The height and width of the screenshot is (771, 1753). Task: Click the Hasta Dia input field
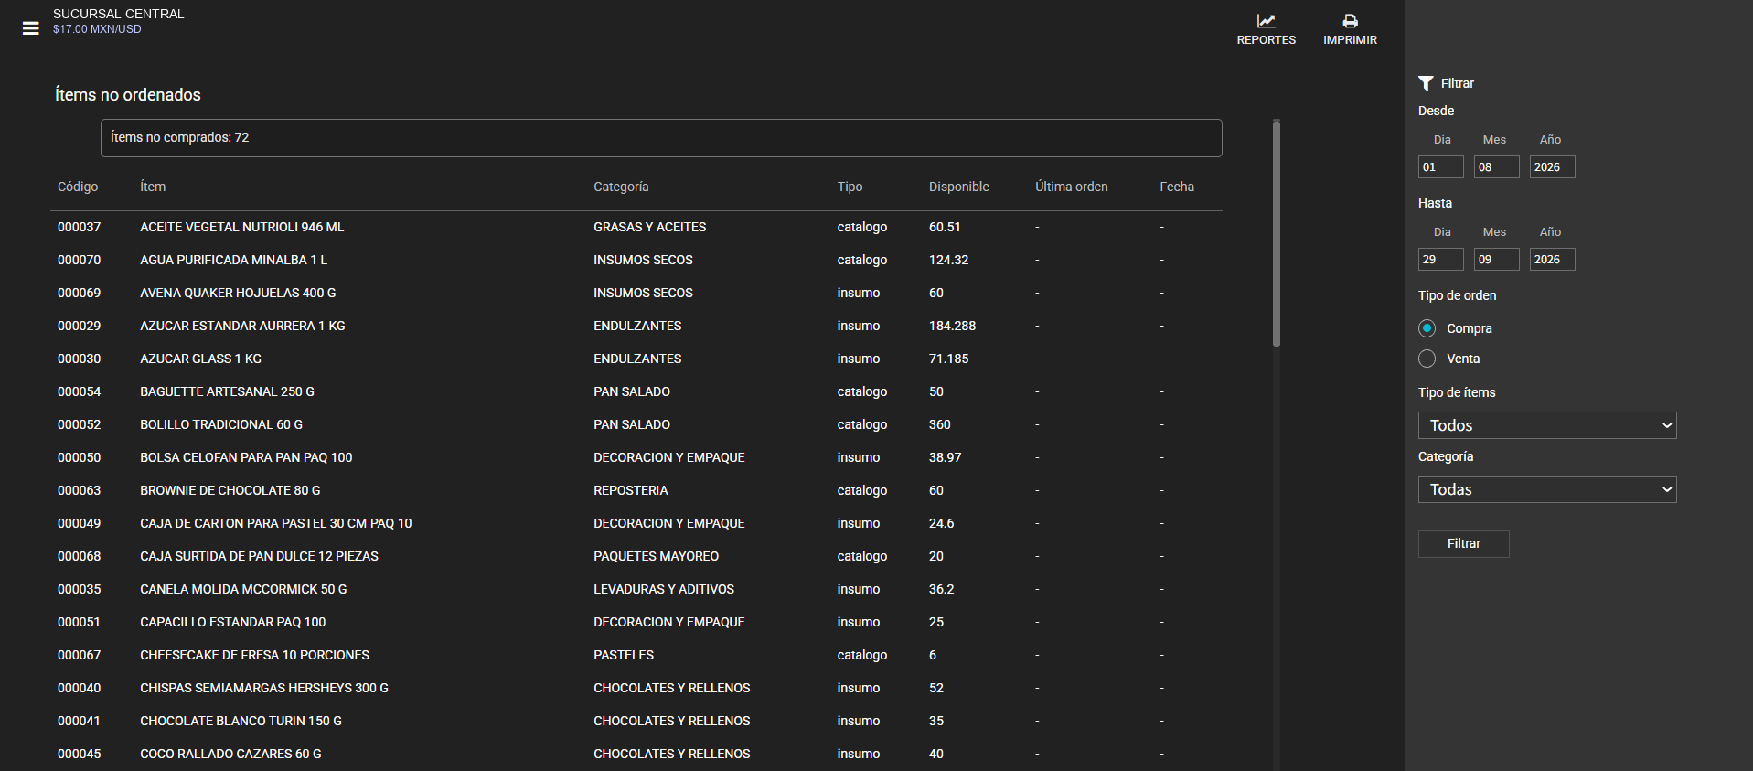(x=1440, y=260)
